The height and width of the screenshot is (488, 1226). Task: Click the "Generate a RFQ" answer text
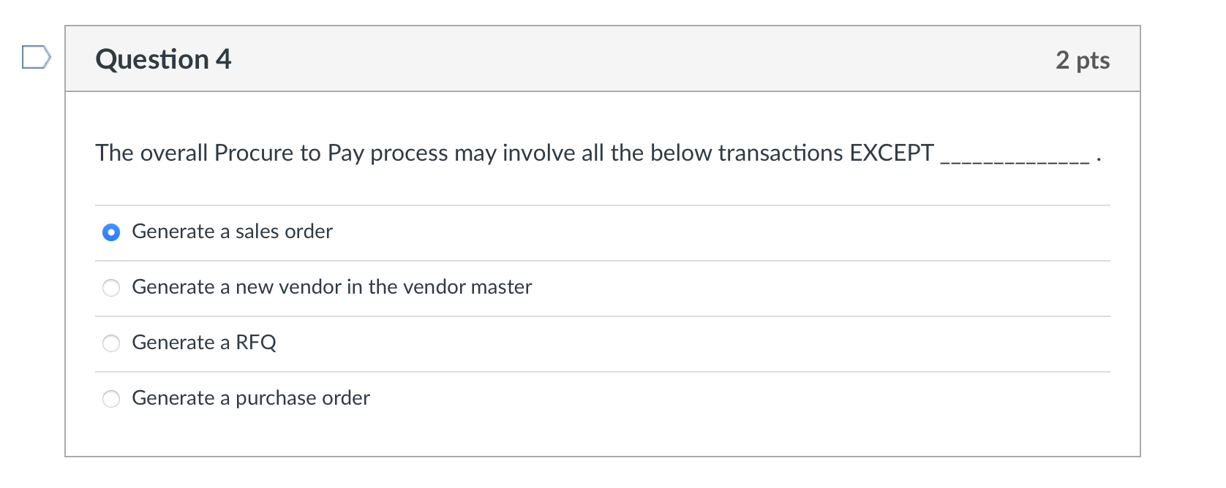pos(204,343)
